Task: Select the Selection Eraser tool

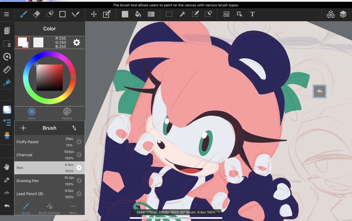Action: pos(208,14)
